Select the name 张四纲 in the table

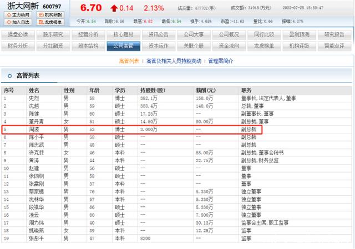click(36, 176)
